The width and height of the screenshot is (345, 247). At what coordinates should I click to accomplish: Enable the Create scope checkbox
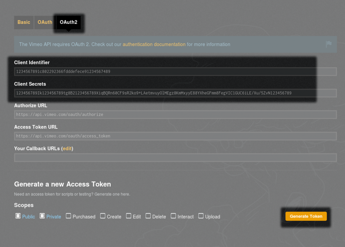pyautogui.click(x=103, y=216)
